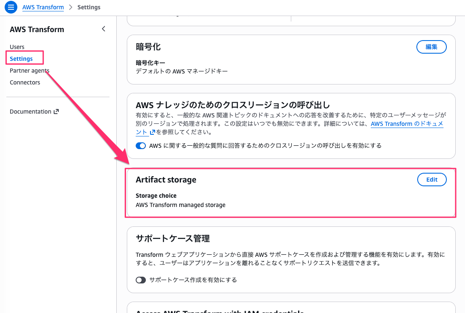
Task: Open Users in the sidebar
Action: [x=17, y=47]
